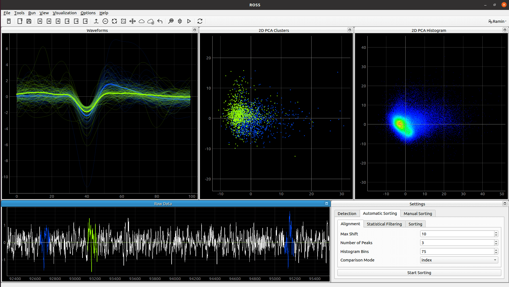Click the Histogram Bins input field
Screen dimensions: 509x287
point(457,251)
